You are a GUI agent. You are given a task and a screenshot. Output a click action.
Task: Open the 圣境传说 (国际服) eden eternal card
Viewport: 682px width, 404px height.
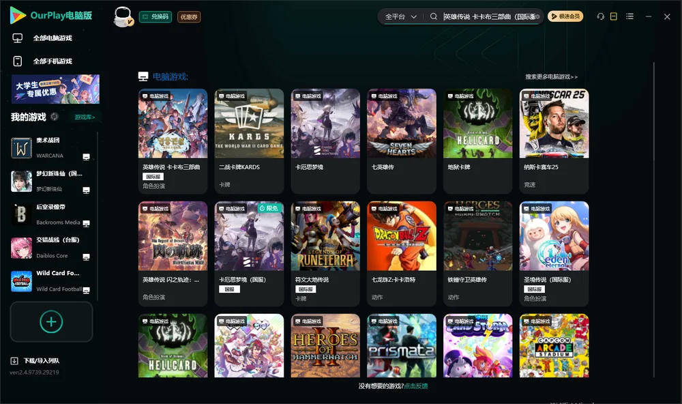[554, 254]
